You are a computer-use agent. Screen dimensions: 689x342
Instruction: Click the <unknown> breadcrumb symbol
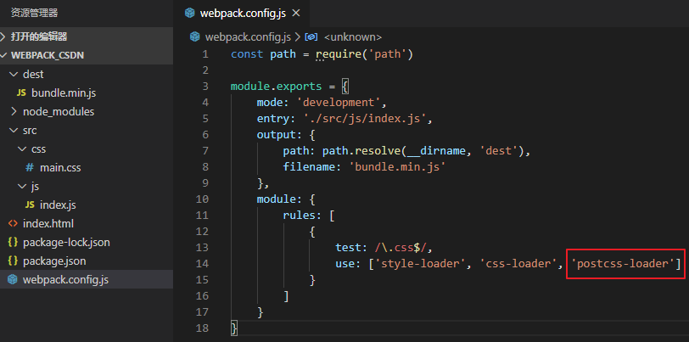coord(353,37)
